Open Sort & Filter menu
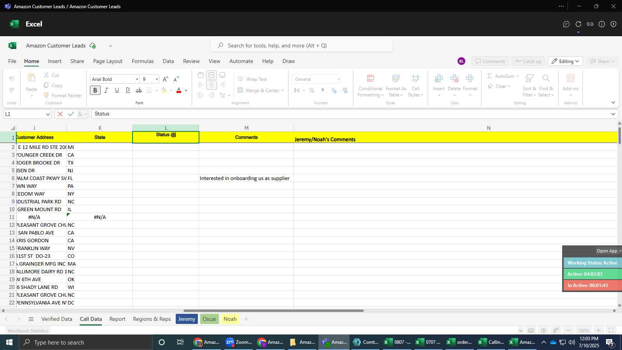The height and width of the screenshot is (350, 622). click(529, 86)
